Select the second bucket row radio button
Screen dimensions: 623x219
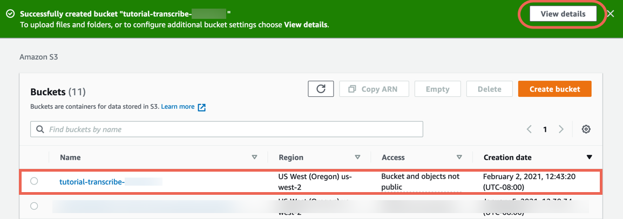point(34,206)
